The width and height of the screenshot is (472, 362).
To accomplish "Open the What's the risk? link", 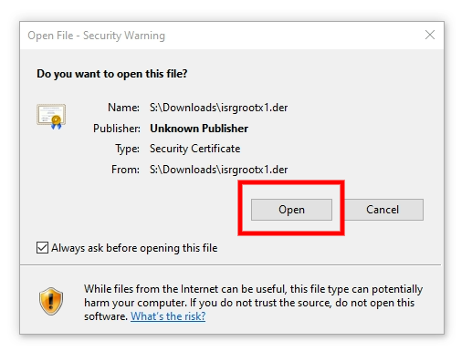I will click(168, 316).
